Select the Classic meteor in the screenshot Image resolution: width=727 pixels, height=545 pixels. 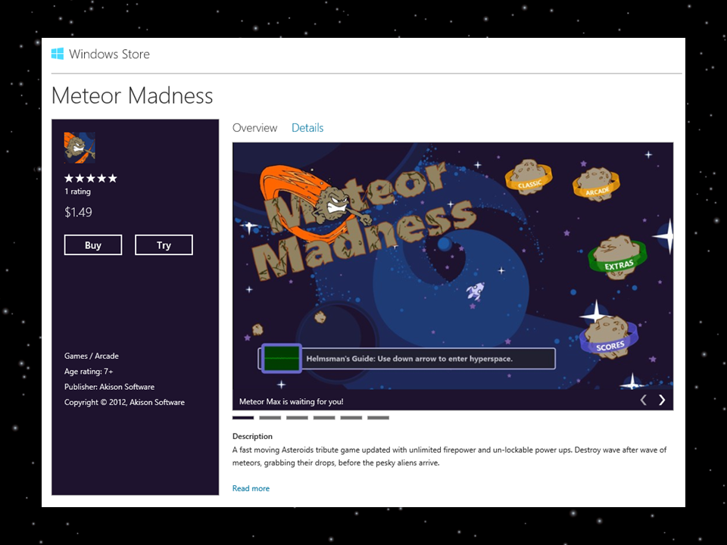pos(529,176)
